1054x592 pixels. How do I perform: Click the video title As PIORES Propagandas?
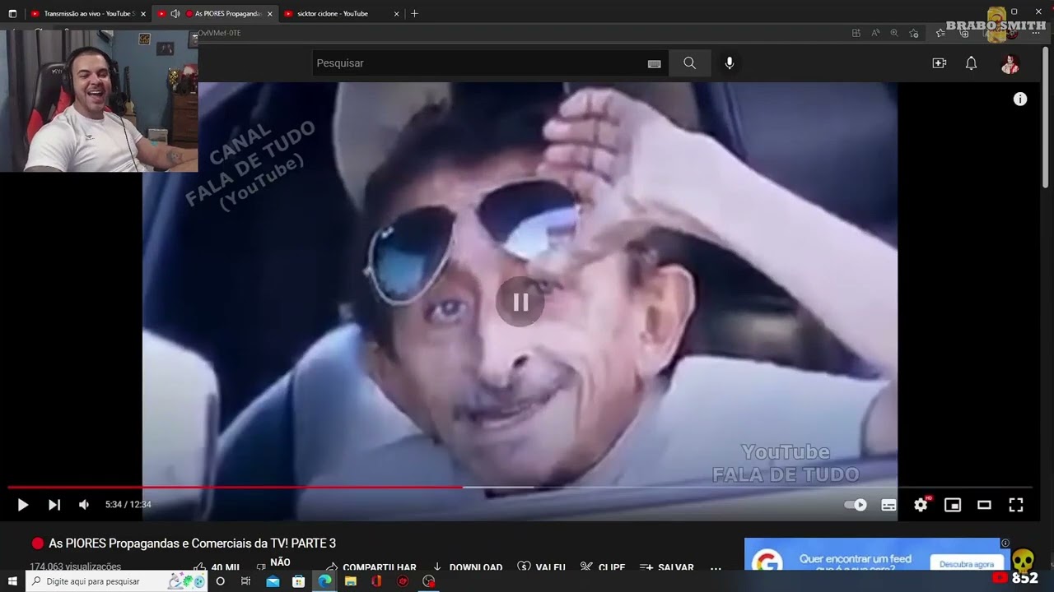coord(192,543)
